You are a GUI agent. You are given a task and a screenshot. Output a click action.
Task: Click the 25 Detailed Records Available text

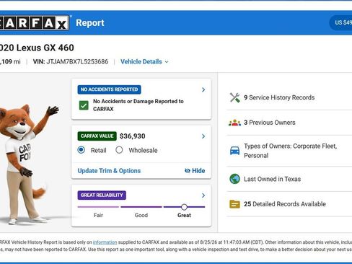click(x=285, y=204)
